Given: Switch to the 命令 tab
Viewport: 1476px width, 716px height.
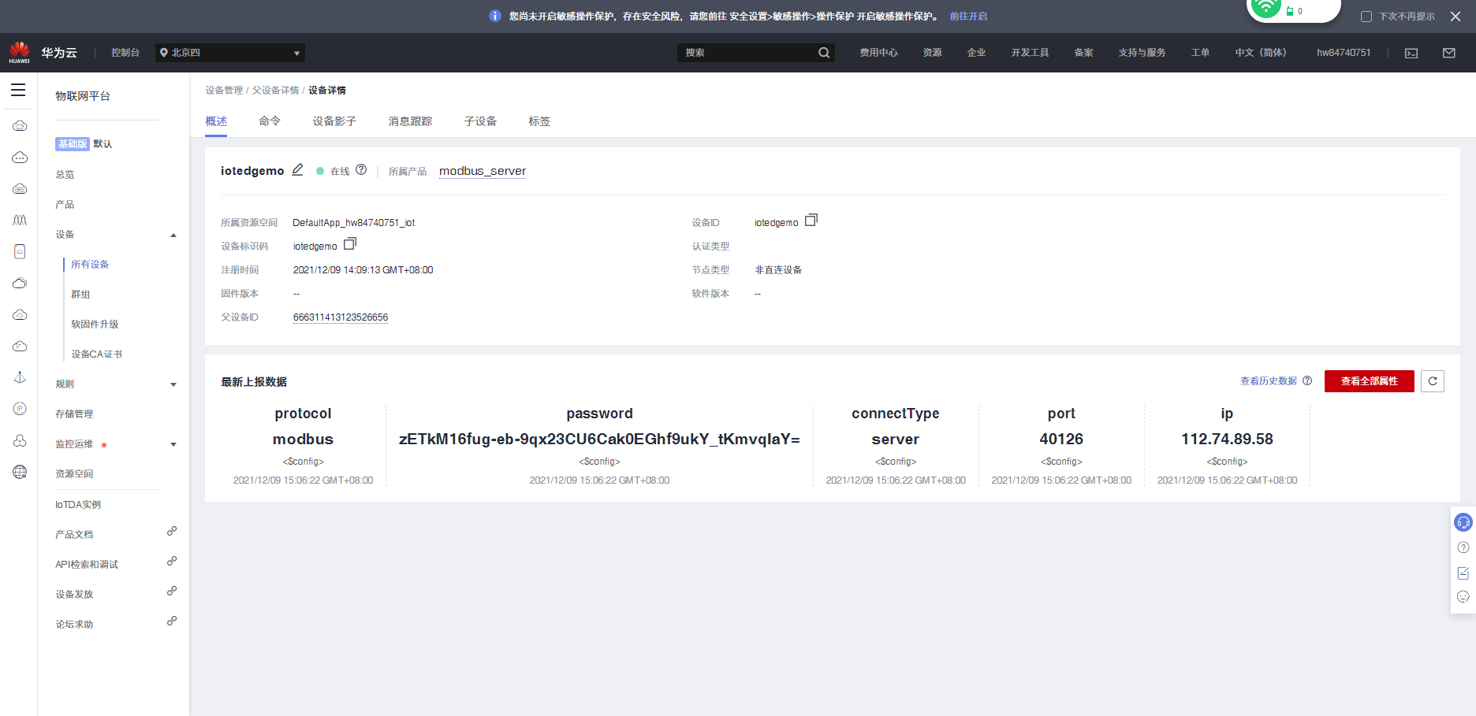Looking at the screenshot, I should pyautogui.click(x=270, y=121).
